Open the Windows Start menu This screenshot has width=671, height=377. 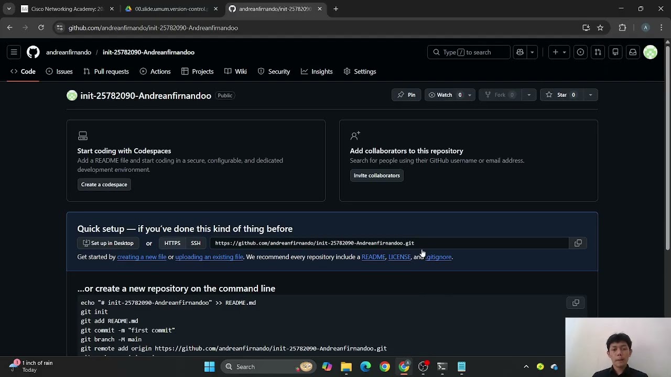pos(209,367)
